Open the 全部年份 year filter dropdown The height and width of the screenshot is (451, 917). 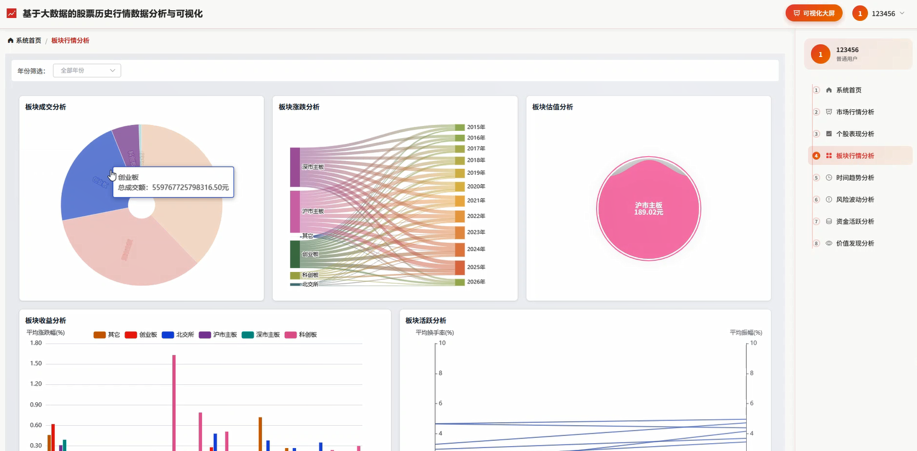(x=87, y=71)
